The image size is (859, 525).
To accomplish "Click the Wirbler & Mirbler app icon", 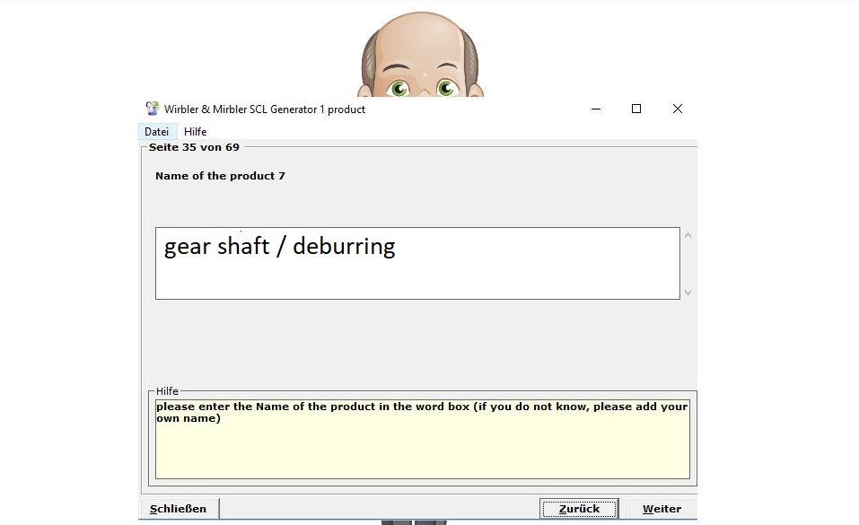I will click(x=153, y=109).
